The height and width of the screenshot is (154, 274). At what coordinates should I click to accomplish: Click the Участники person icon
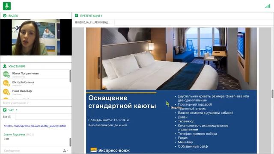pyautogui.click(x=5, y=66)
